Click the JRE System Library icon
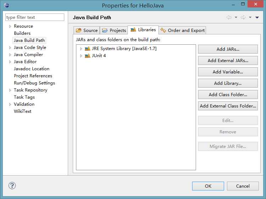 pos(87,49)
